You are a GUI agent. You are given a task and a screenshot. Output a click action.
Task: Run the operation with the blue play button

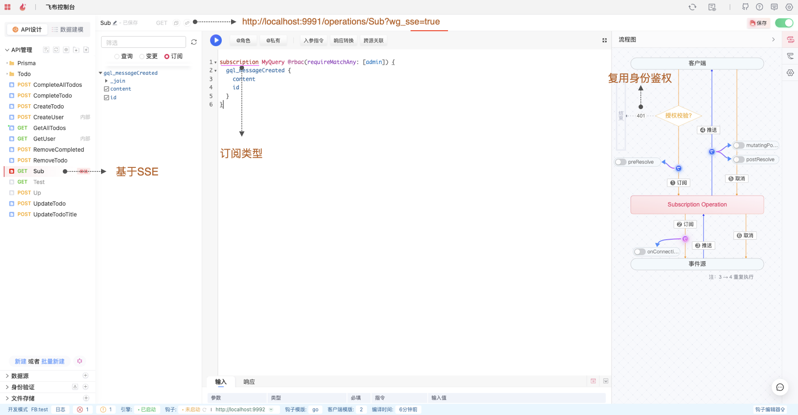[x=216, y=41]
